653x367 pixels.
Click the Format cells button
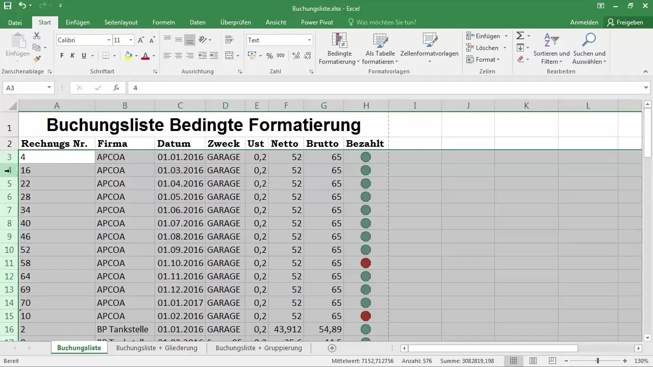[x=484, y=59]
